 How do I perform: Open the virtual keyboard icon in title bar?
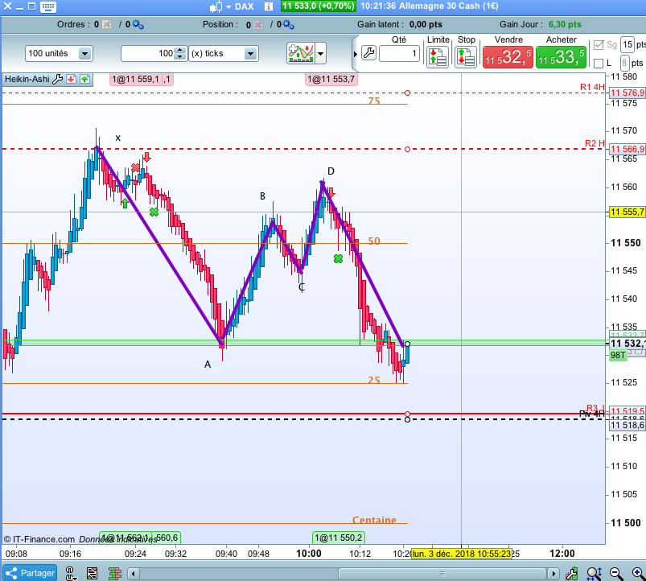point(48,6)
